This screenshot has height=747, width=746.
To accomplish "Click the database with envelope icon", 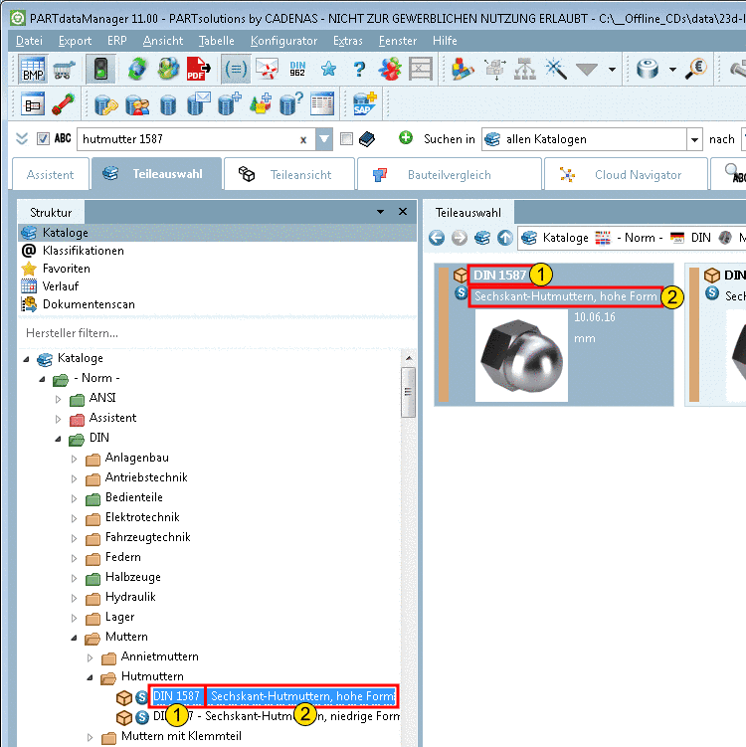I will tap(198, 104).
